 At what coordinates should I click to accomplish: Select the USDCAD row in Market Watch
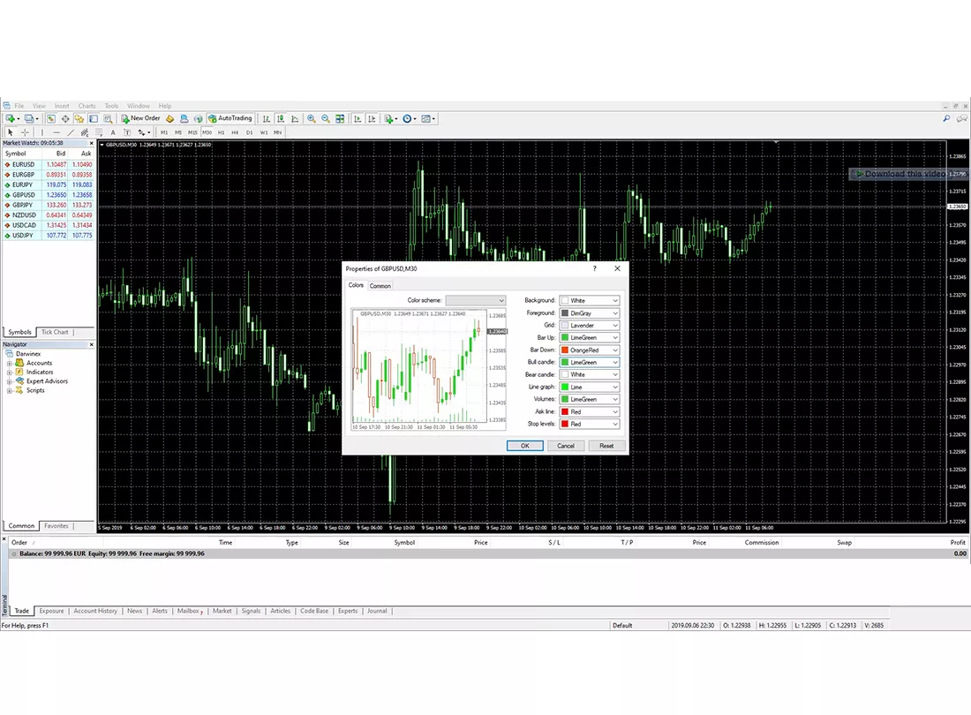(x=49, y=225)
